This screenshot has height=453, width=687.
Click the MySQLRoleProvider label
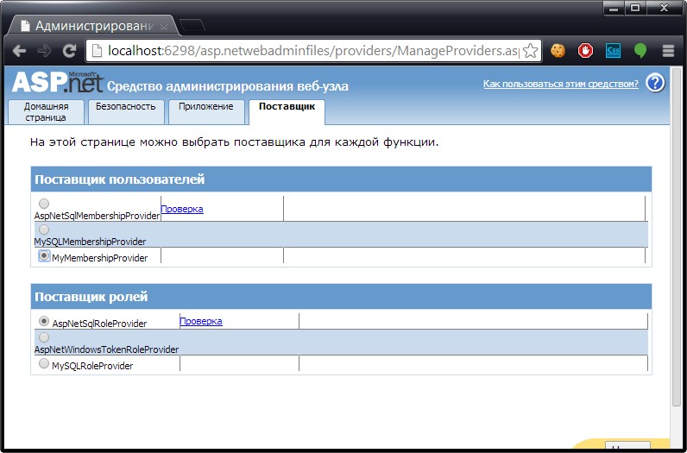pos(92,366)
